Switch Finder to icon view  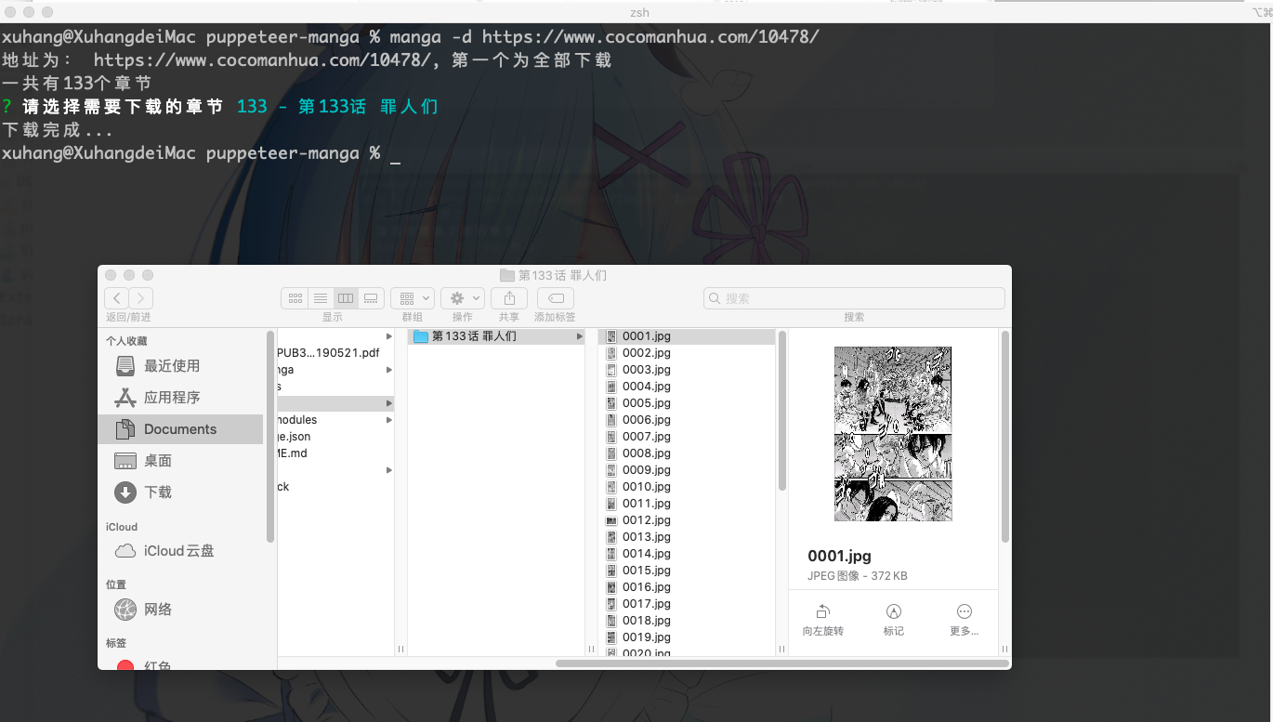[295, 298]
